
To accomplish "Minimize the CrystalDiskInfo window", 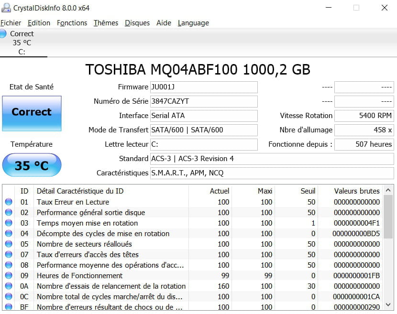I will (x=329, y=8).
